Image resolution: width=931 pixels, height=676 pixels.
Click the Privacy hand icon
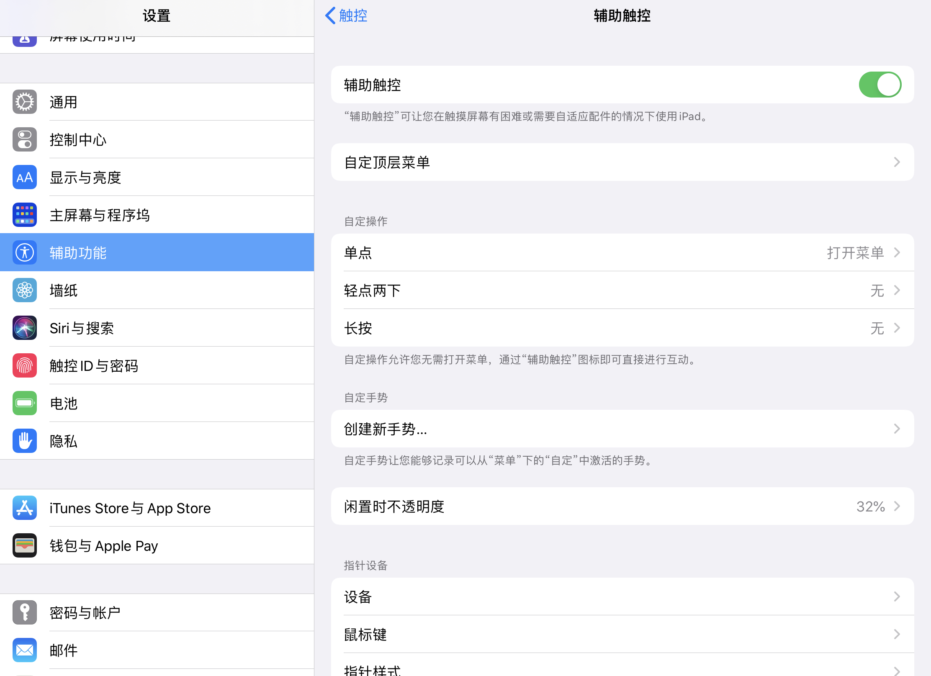coord(25,441)
